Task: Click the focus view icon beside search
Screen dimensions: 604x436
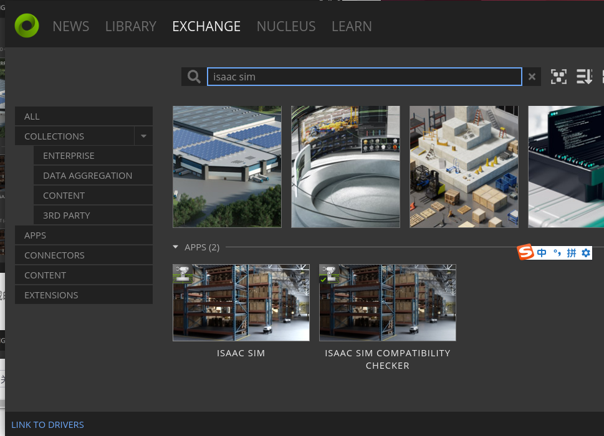Action: [558, 77]
